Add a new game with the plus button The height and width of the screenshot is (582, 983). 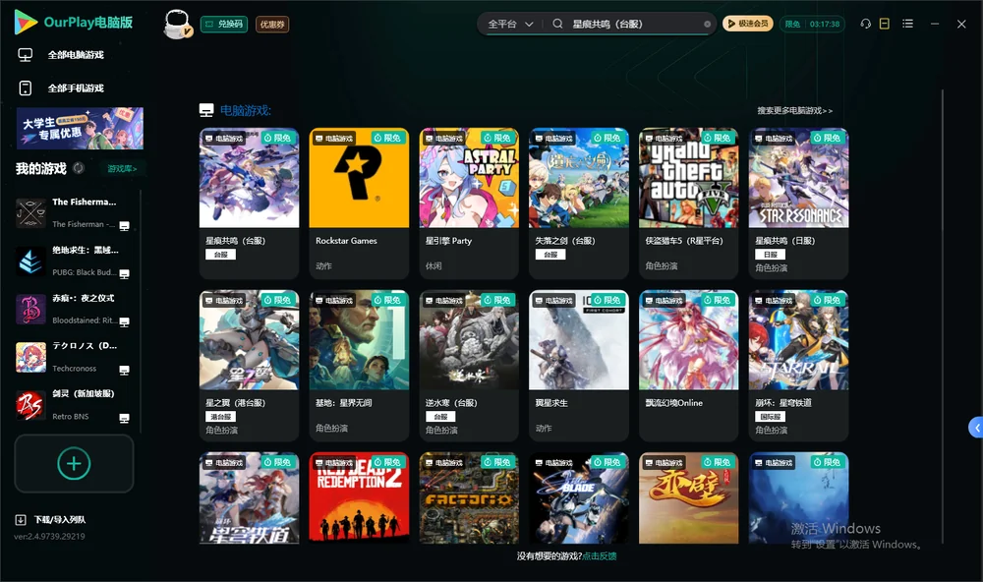[x=74, y=463]
